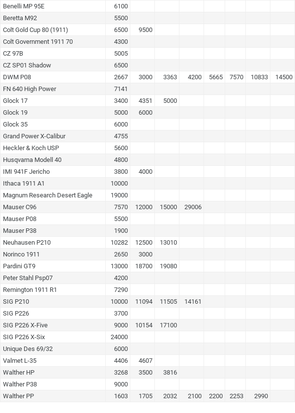The width and height of the screenshot is (295, 413).
Task: Click the 7141 price value
Action: [x=121, y=89]
